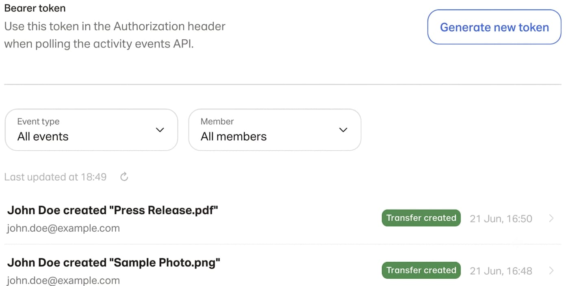This screenshot has width=566, height=286.
Task: Click the Bearer token heading
Action: [x=35, y=8]
